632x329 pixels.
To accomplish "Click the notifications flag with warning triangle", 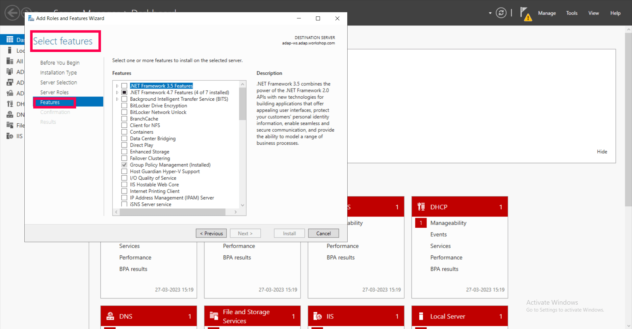I will (526, 13).
